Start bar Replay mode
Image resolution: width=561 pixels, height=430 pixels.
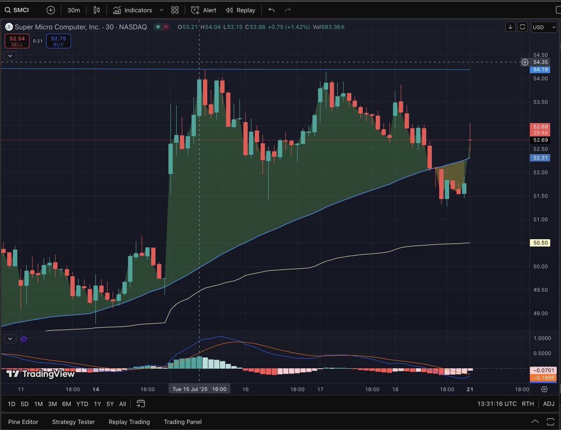[241, 10]
